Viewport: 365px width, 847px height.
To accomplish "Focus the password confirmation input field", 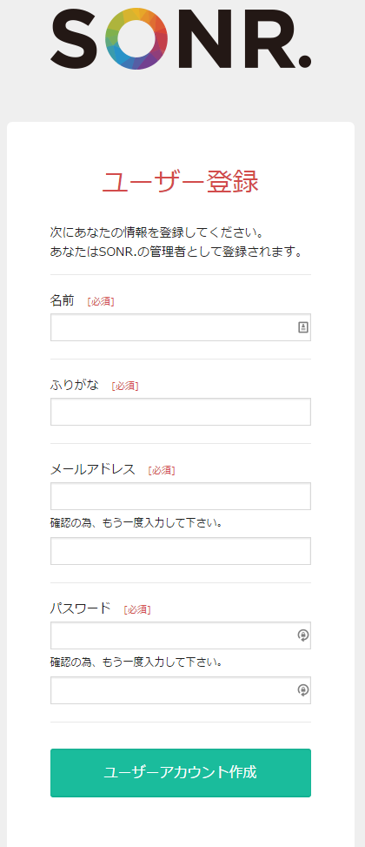I will (181, 690).
